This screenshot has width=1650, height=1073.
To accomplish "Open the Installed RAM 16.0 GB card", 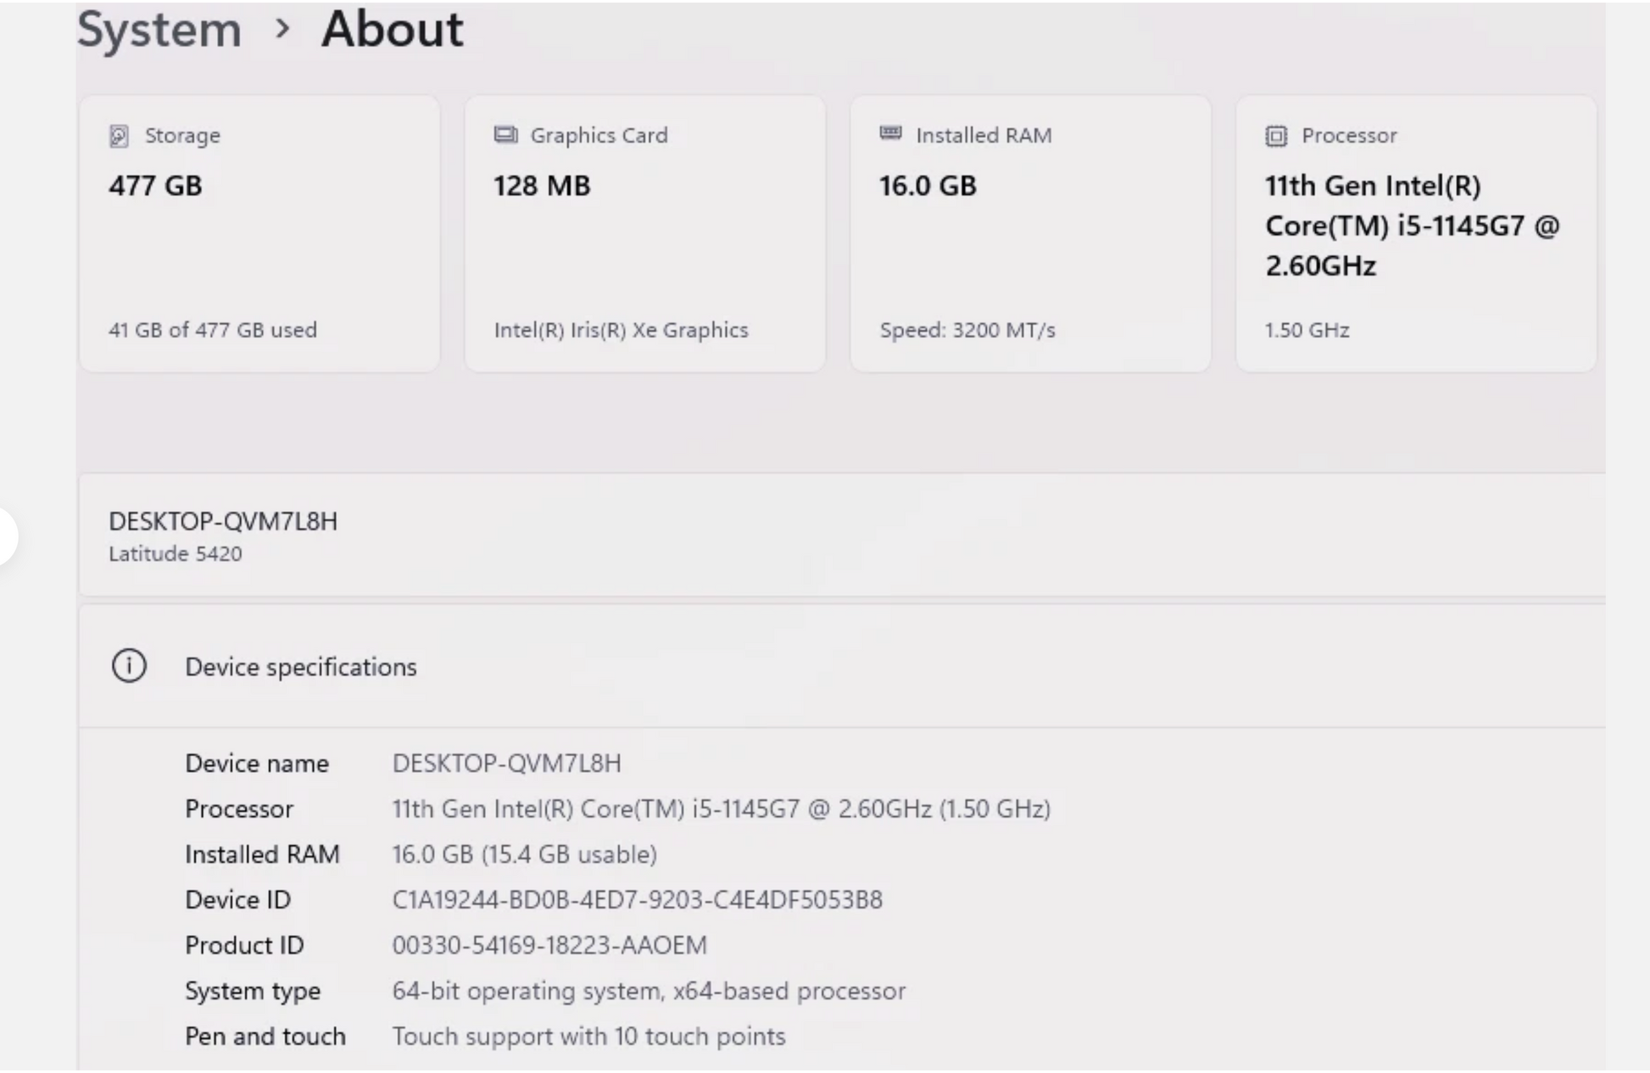I will (1030, 233).
